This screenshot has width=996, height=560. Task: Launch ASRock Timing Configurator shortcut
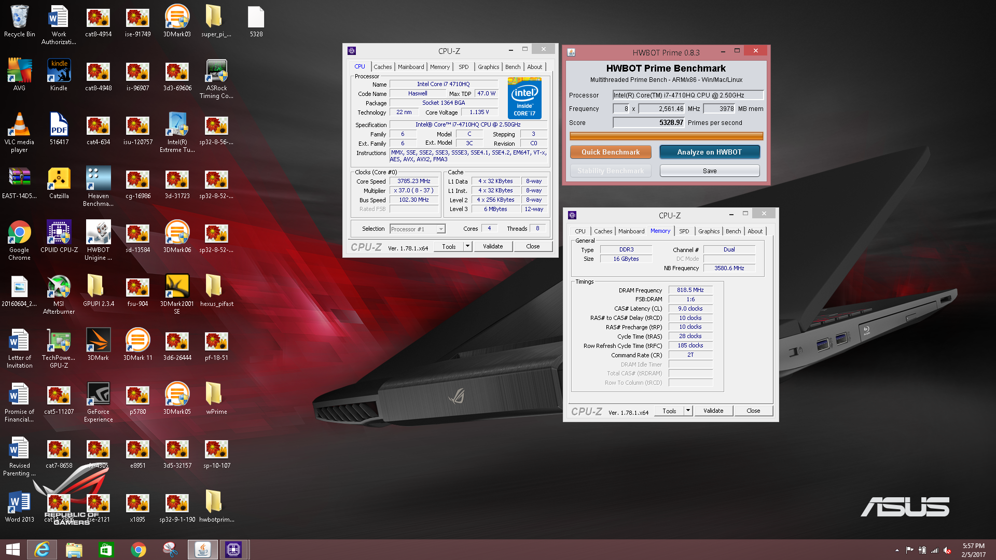click(x=217, y=79)
